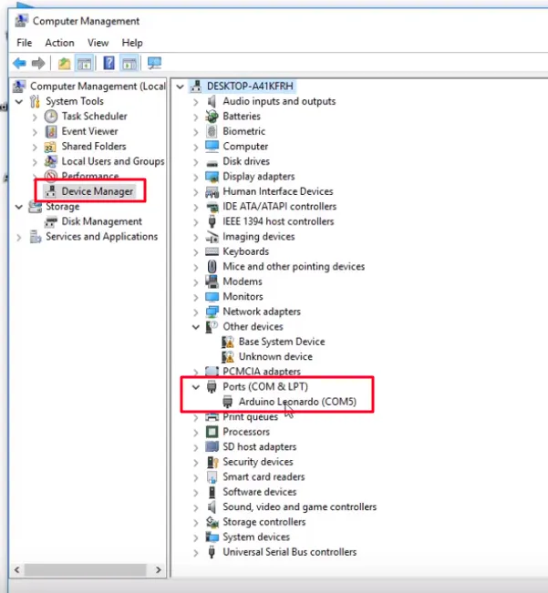Image resolution: width=548 pixels, height=593 pixels.
Task: Click the Unknown device warning icon
Action: pyautogui.click(x=228, y=357)
